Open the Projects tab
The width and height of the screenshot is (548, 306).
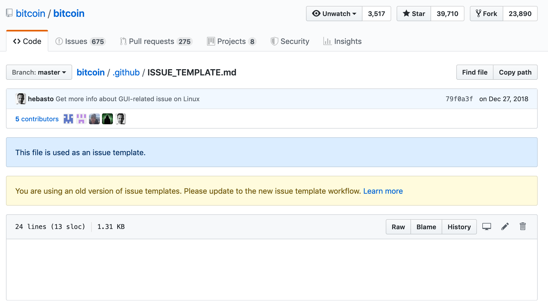click(x=232, y=41)
